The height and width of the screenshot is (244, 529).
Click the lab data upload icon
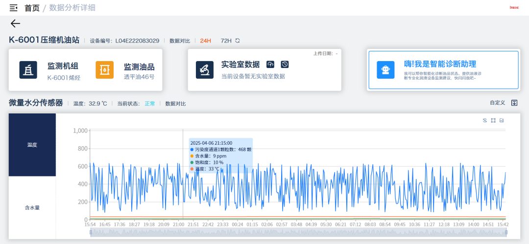[270, 65]
